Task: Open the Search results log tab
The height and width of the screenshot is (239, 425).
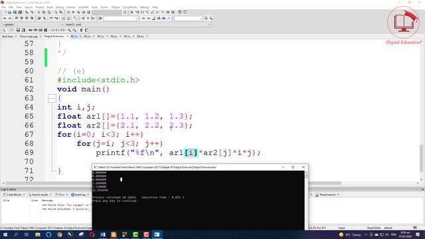Action: coord(40,195)
